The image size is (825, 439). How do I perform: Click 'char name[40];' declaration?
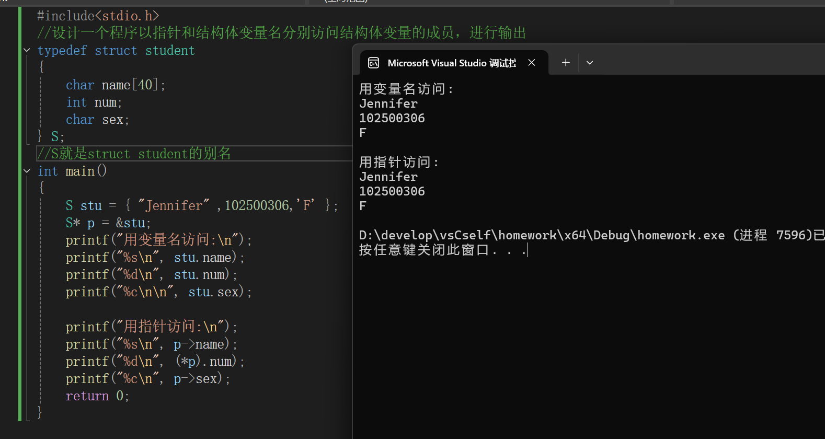coord(116,85)
